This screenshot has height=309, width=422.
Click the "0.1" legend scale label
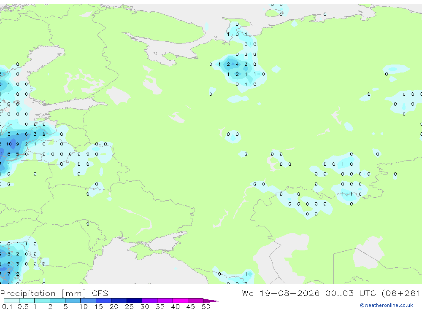[x=7, y=306]
